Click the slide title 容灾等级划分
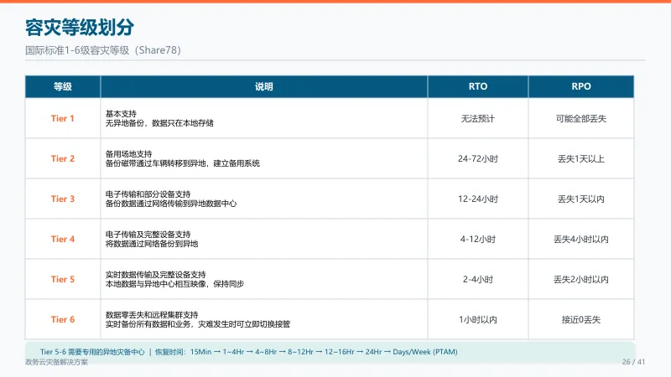The height and width of the screenshot is (377, 671). (80, 28)
